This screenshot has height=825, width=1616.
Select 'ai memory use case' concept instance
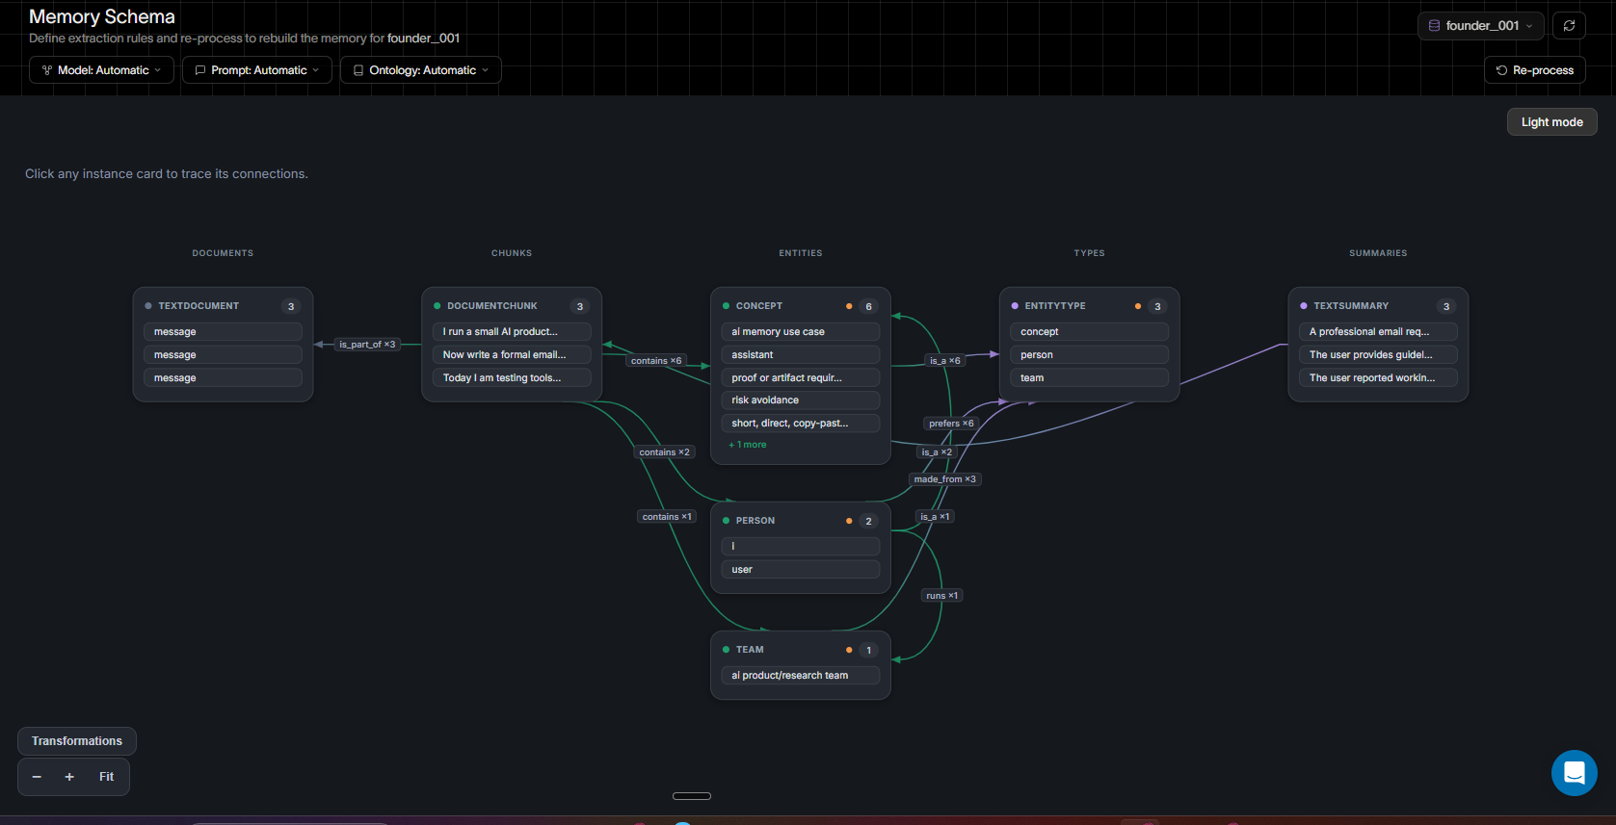coord(801,332)
